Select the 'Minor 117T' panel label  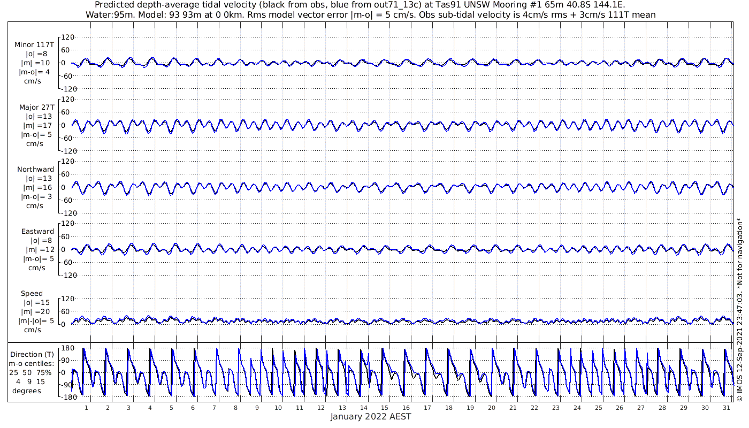pos(34,45)
